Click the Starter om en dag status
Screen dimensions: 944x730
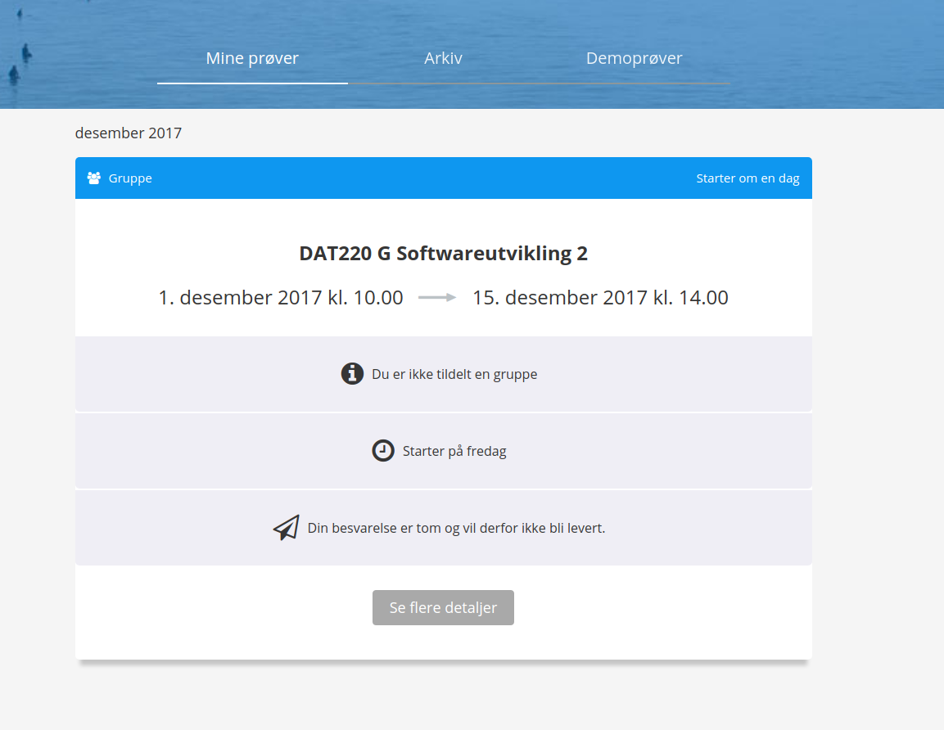point(748,178)
